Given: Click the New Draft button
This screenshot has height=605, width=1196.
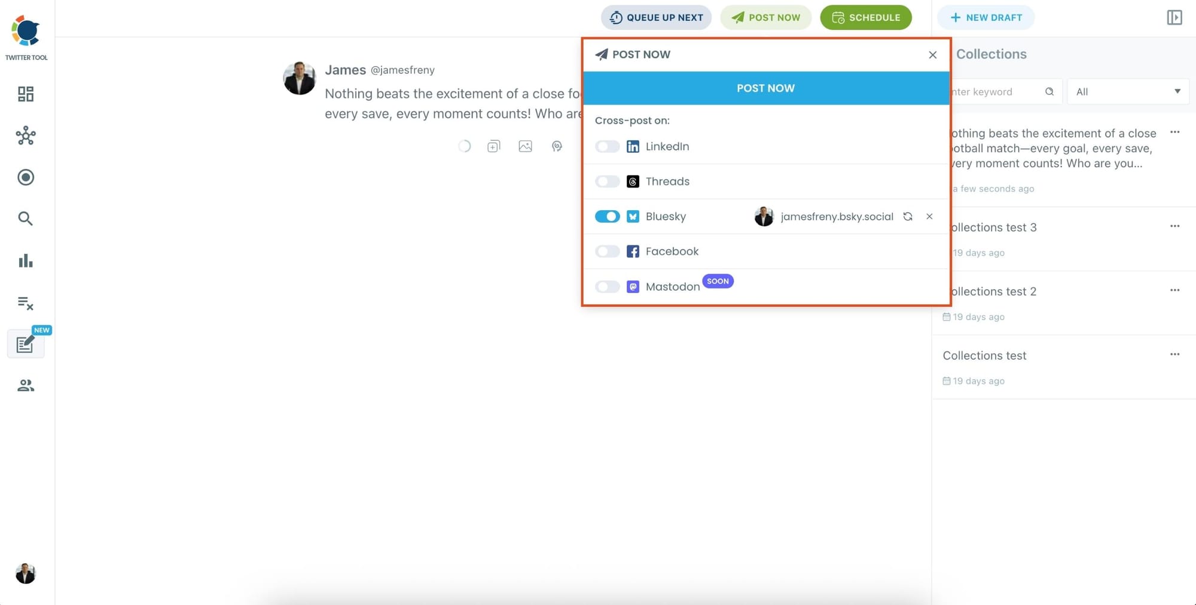Looking at the screenshot, I should [x=986, y=17].
